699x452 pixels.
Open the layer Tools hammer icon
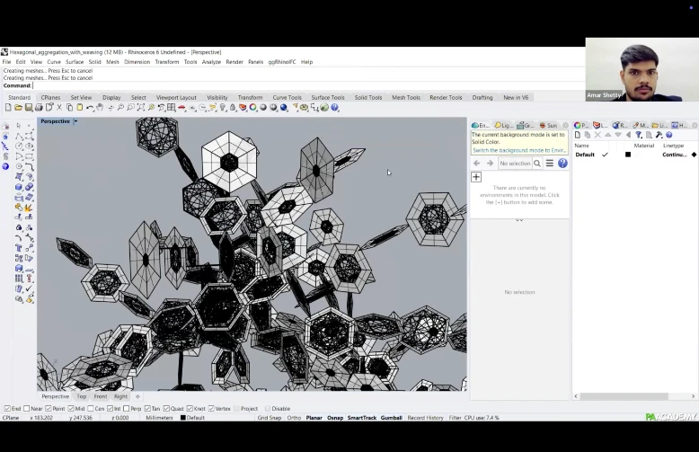tap(659, 135)
